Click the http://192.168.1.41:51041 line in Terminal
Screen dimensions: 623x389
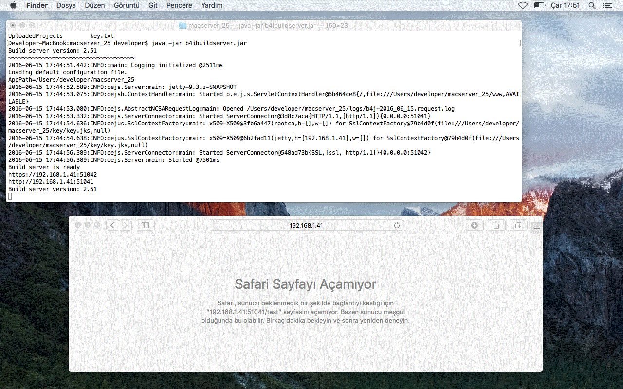click(x=51, y=181)
